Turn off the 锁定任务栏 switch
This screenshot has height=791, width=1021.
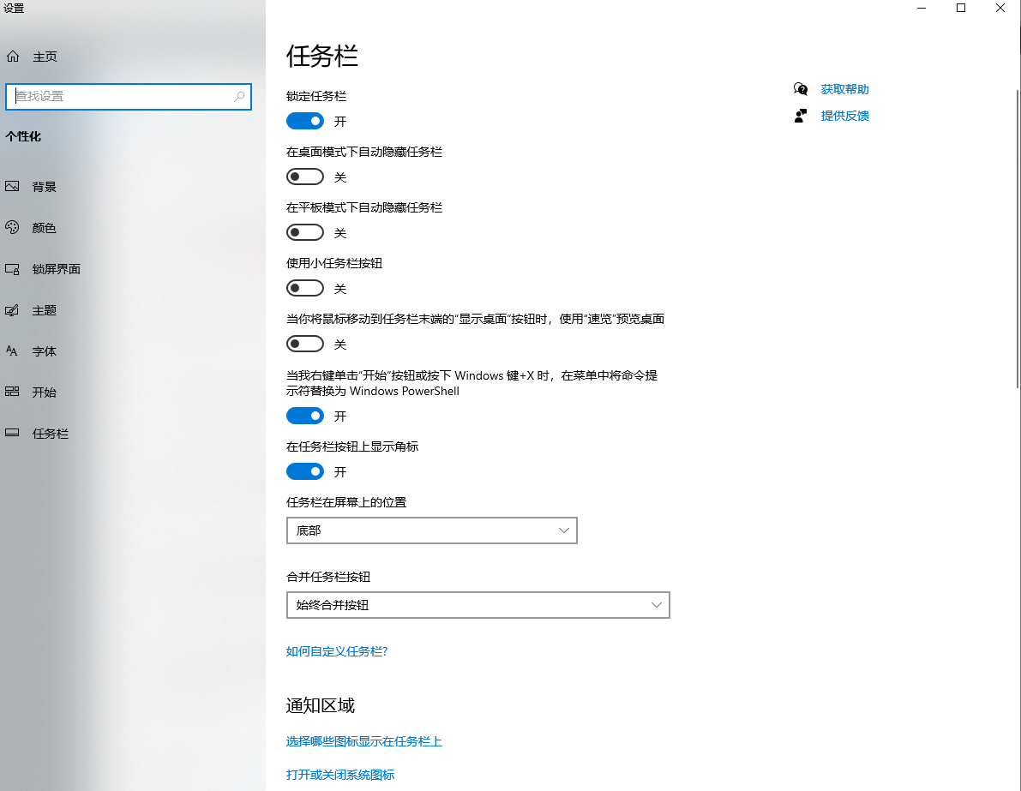tap(305, 121)
